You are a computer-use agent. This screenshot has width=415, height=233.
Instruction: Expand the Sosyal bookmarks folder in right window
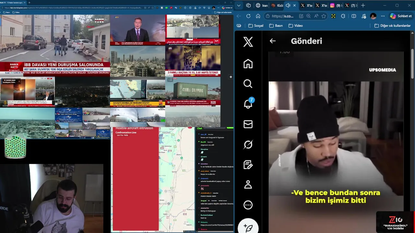[256, 26]
